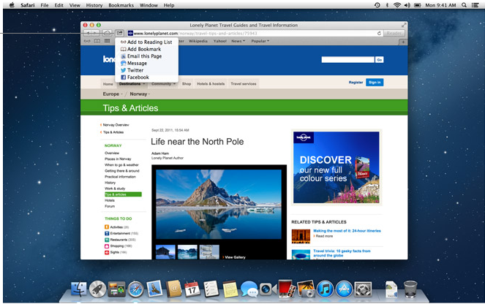Open When to go & weather link

121,164
